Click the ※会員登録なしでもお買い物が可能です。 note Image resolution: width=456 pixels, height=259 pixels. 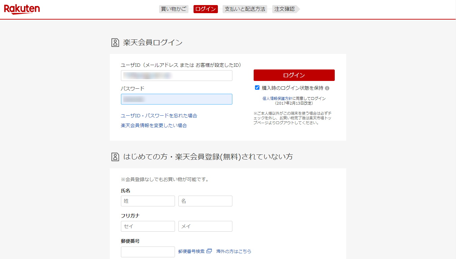click(165, 179)
